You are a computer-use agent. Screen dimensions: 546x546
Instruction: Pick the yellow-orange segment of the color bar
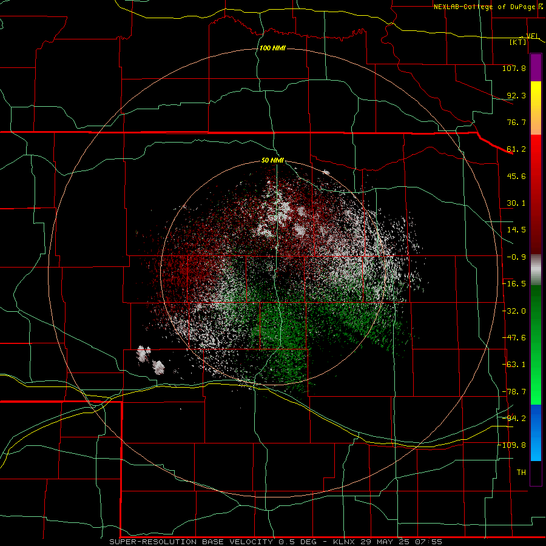(536, 108)
